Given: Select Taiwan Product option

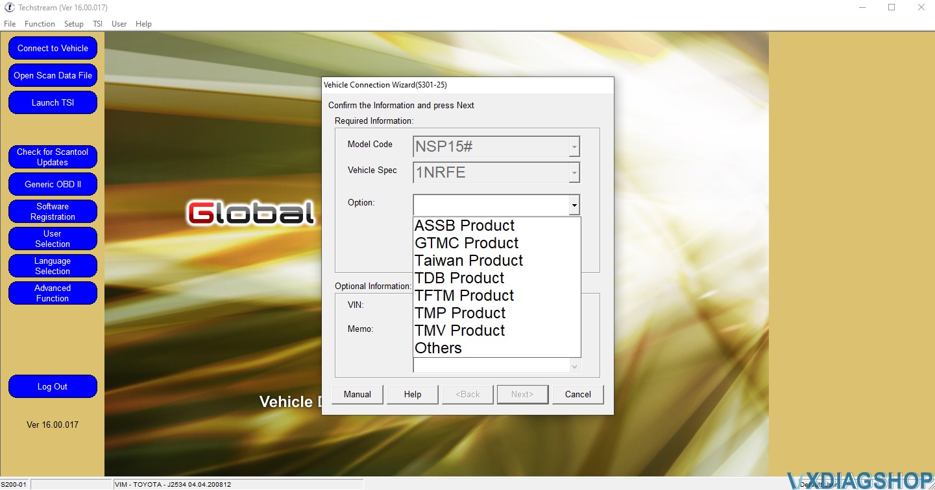Looking at the screenshot, I should [x=496, y=261].
